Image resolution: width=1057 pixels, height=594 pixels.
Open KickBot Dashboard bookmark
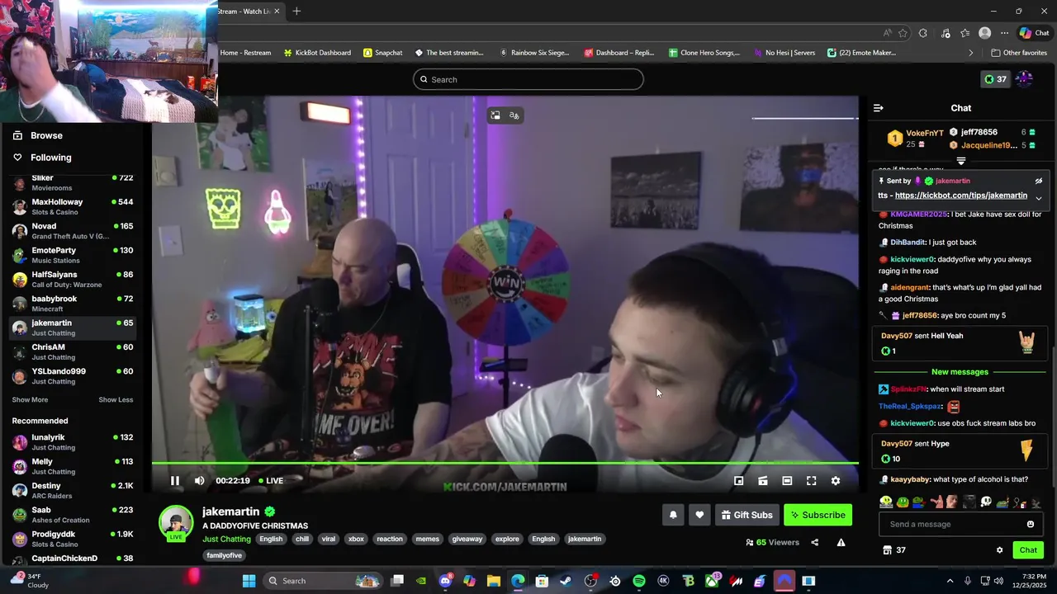[x=317, y=53]
